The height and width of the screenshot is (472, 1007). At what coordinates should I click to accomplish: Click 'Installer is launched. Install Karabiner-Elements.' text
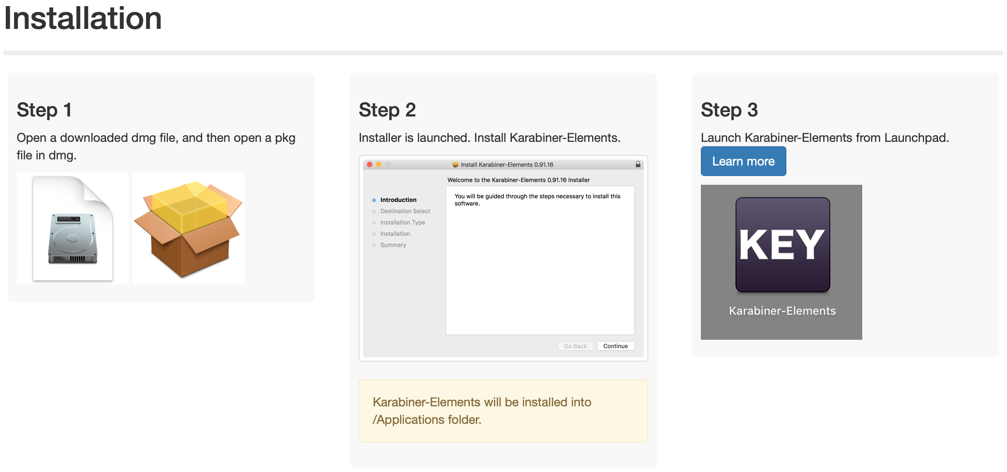coord(489,137)
